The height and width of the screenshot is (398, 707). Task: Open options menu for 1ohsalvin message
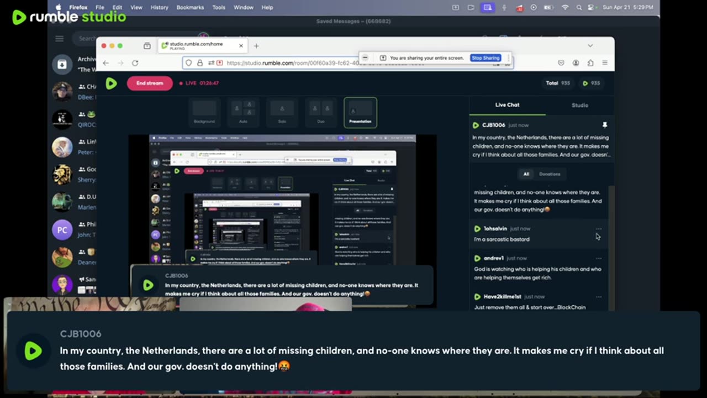pos(599,229)
